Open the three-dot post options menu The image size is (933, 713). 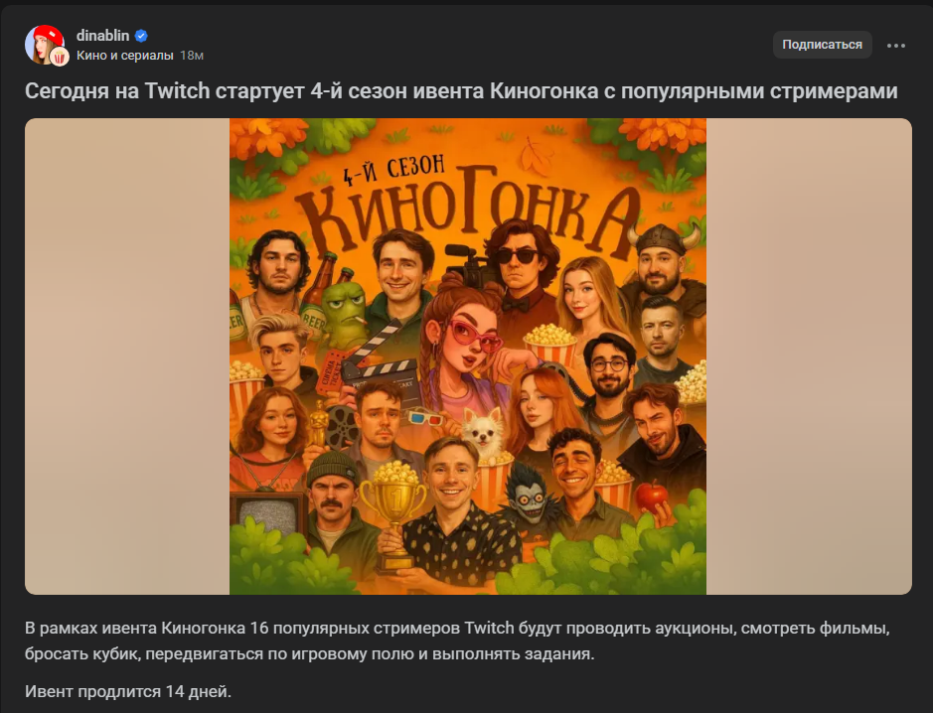(895, 46)
